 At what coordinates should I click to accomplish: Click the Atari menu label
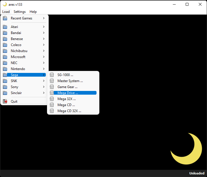pyautogui.click(x=15, y=27)
